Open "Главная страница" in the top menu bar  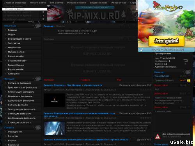(15, 3)
